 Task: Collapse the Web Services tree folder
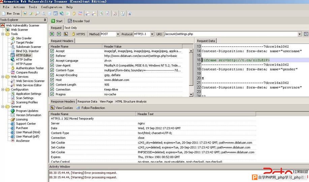(3, 77)
